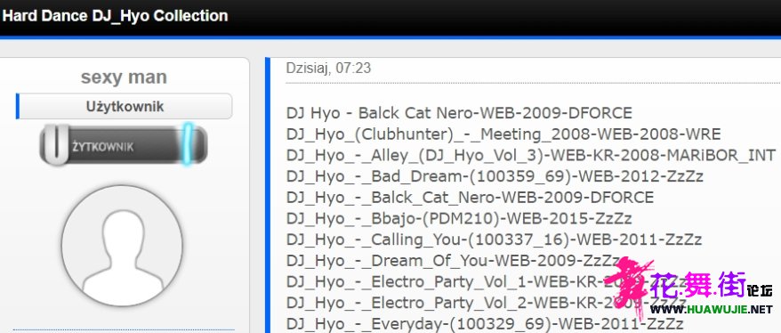Select the Everyday WEB-2011 entry
The height and width of the screenshot is (333, 781).
click(485, 323)
